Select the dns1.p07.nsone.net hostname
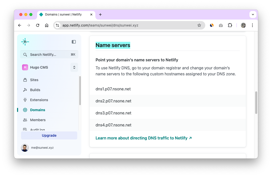This screenshot has width=272, height=177. point(113,89)
